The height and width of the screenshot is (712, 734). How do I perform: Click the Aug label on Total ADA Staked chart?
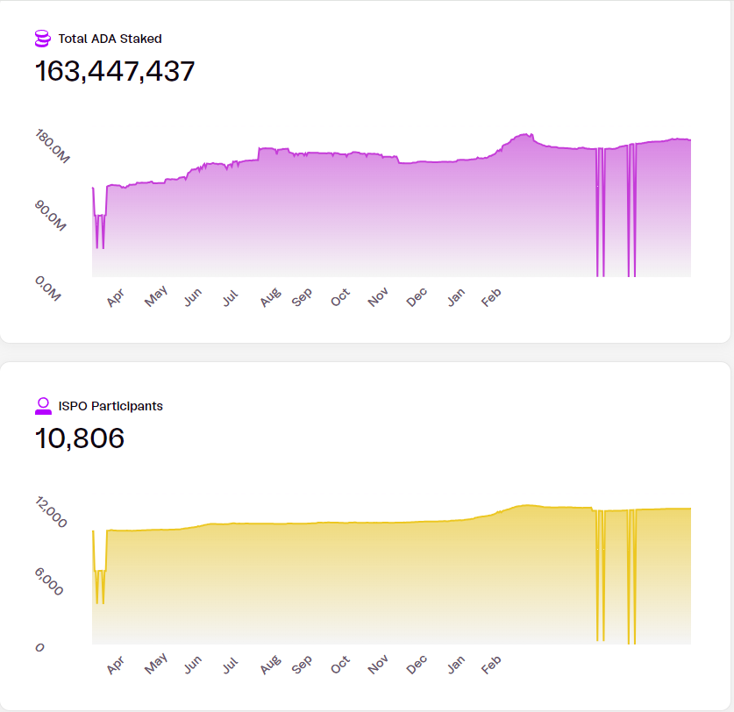coord(270,299)
